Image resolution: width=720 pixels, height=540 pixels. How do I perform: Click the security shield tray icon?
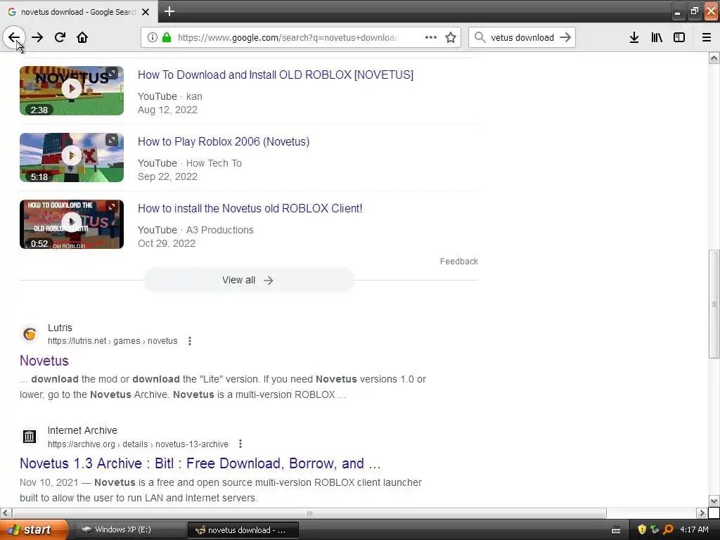pyautogui.click(x=642, y=530)
